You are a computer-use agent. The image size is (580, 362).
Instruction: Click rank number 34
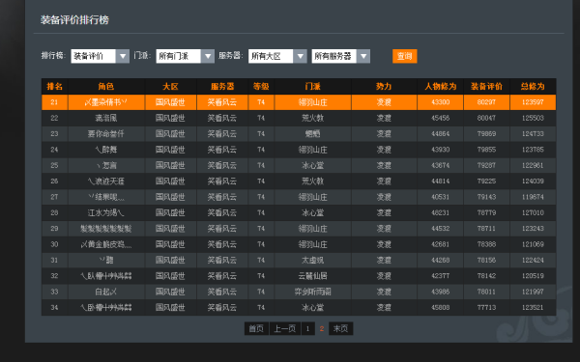(54, 307)
